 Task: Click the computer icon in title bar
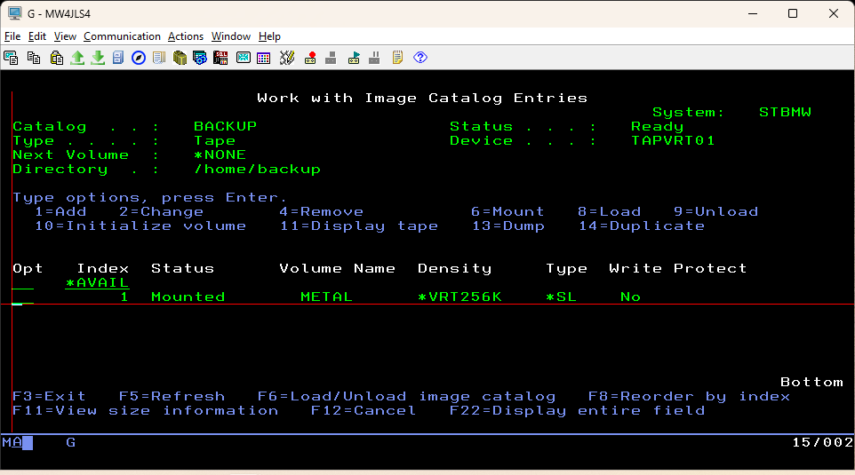pos(15,13)
